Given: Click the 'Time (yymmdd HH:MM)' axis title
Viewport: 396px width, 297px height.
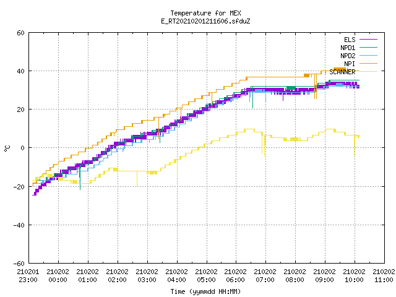Looking at the screenshot, I should click(x=205, y=291).
